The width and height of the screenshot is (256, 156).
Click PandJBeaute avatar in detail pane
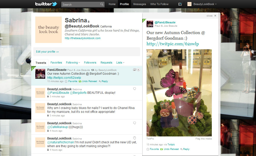(x=150, y=24)
